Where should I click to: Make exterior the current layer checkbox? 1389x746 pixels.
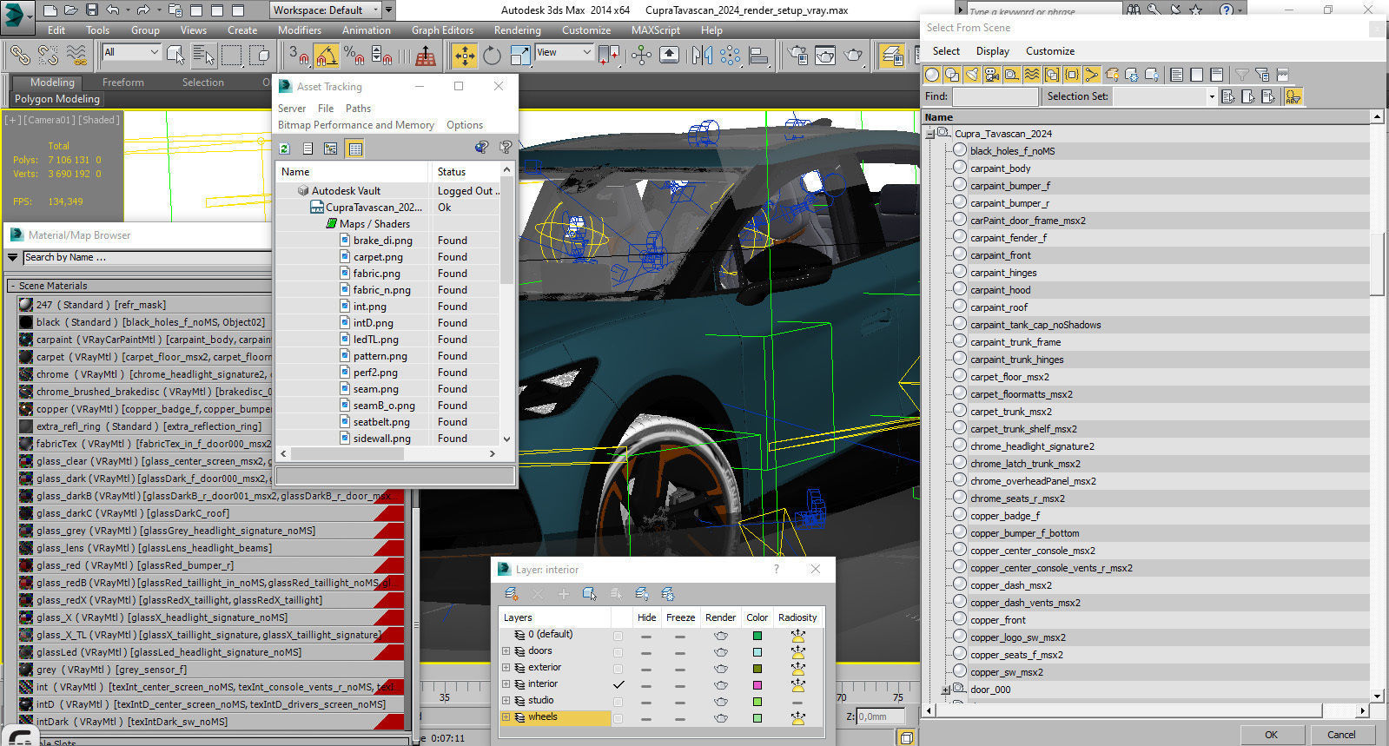[618, 669]
